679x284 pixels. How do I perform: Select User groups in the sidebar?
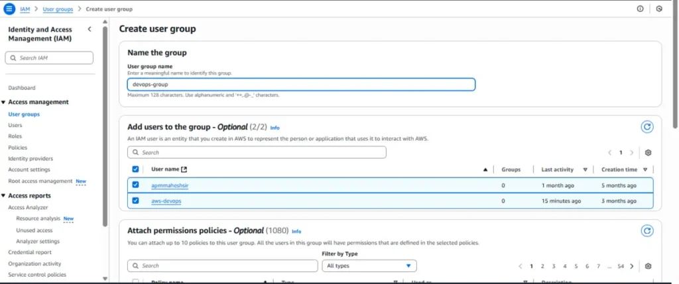point(24,115)
